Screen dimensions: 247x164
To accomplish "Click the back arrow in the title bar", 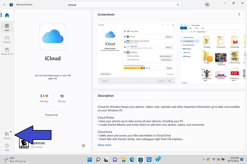I will click(4, 4).
